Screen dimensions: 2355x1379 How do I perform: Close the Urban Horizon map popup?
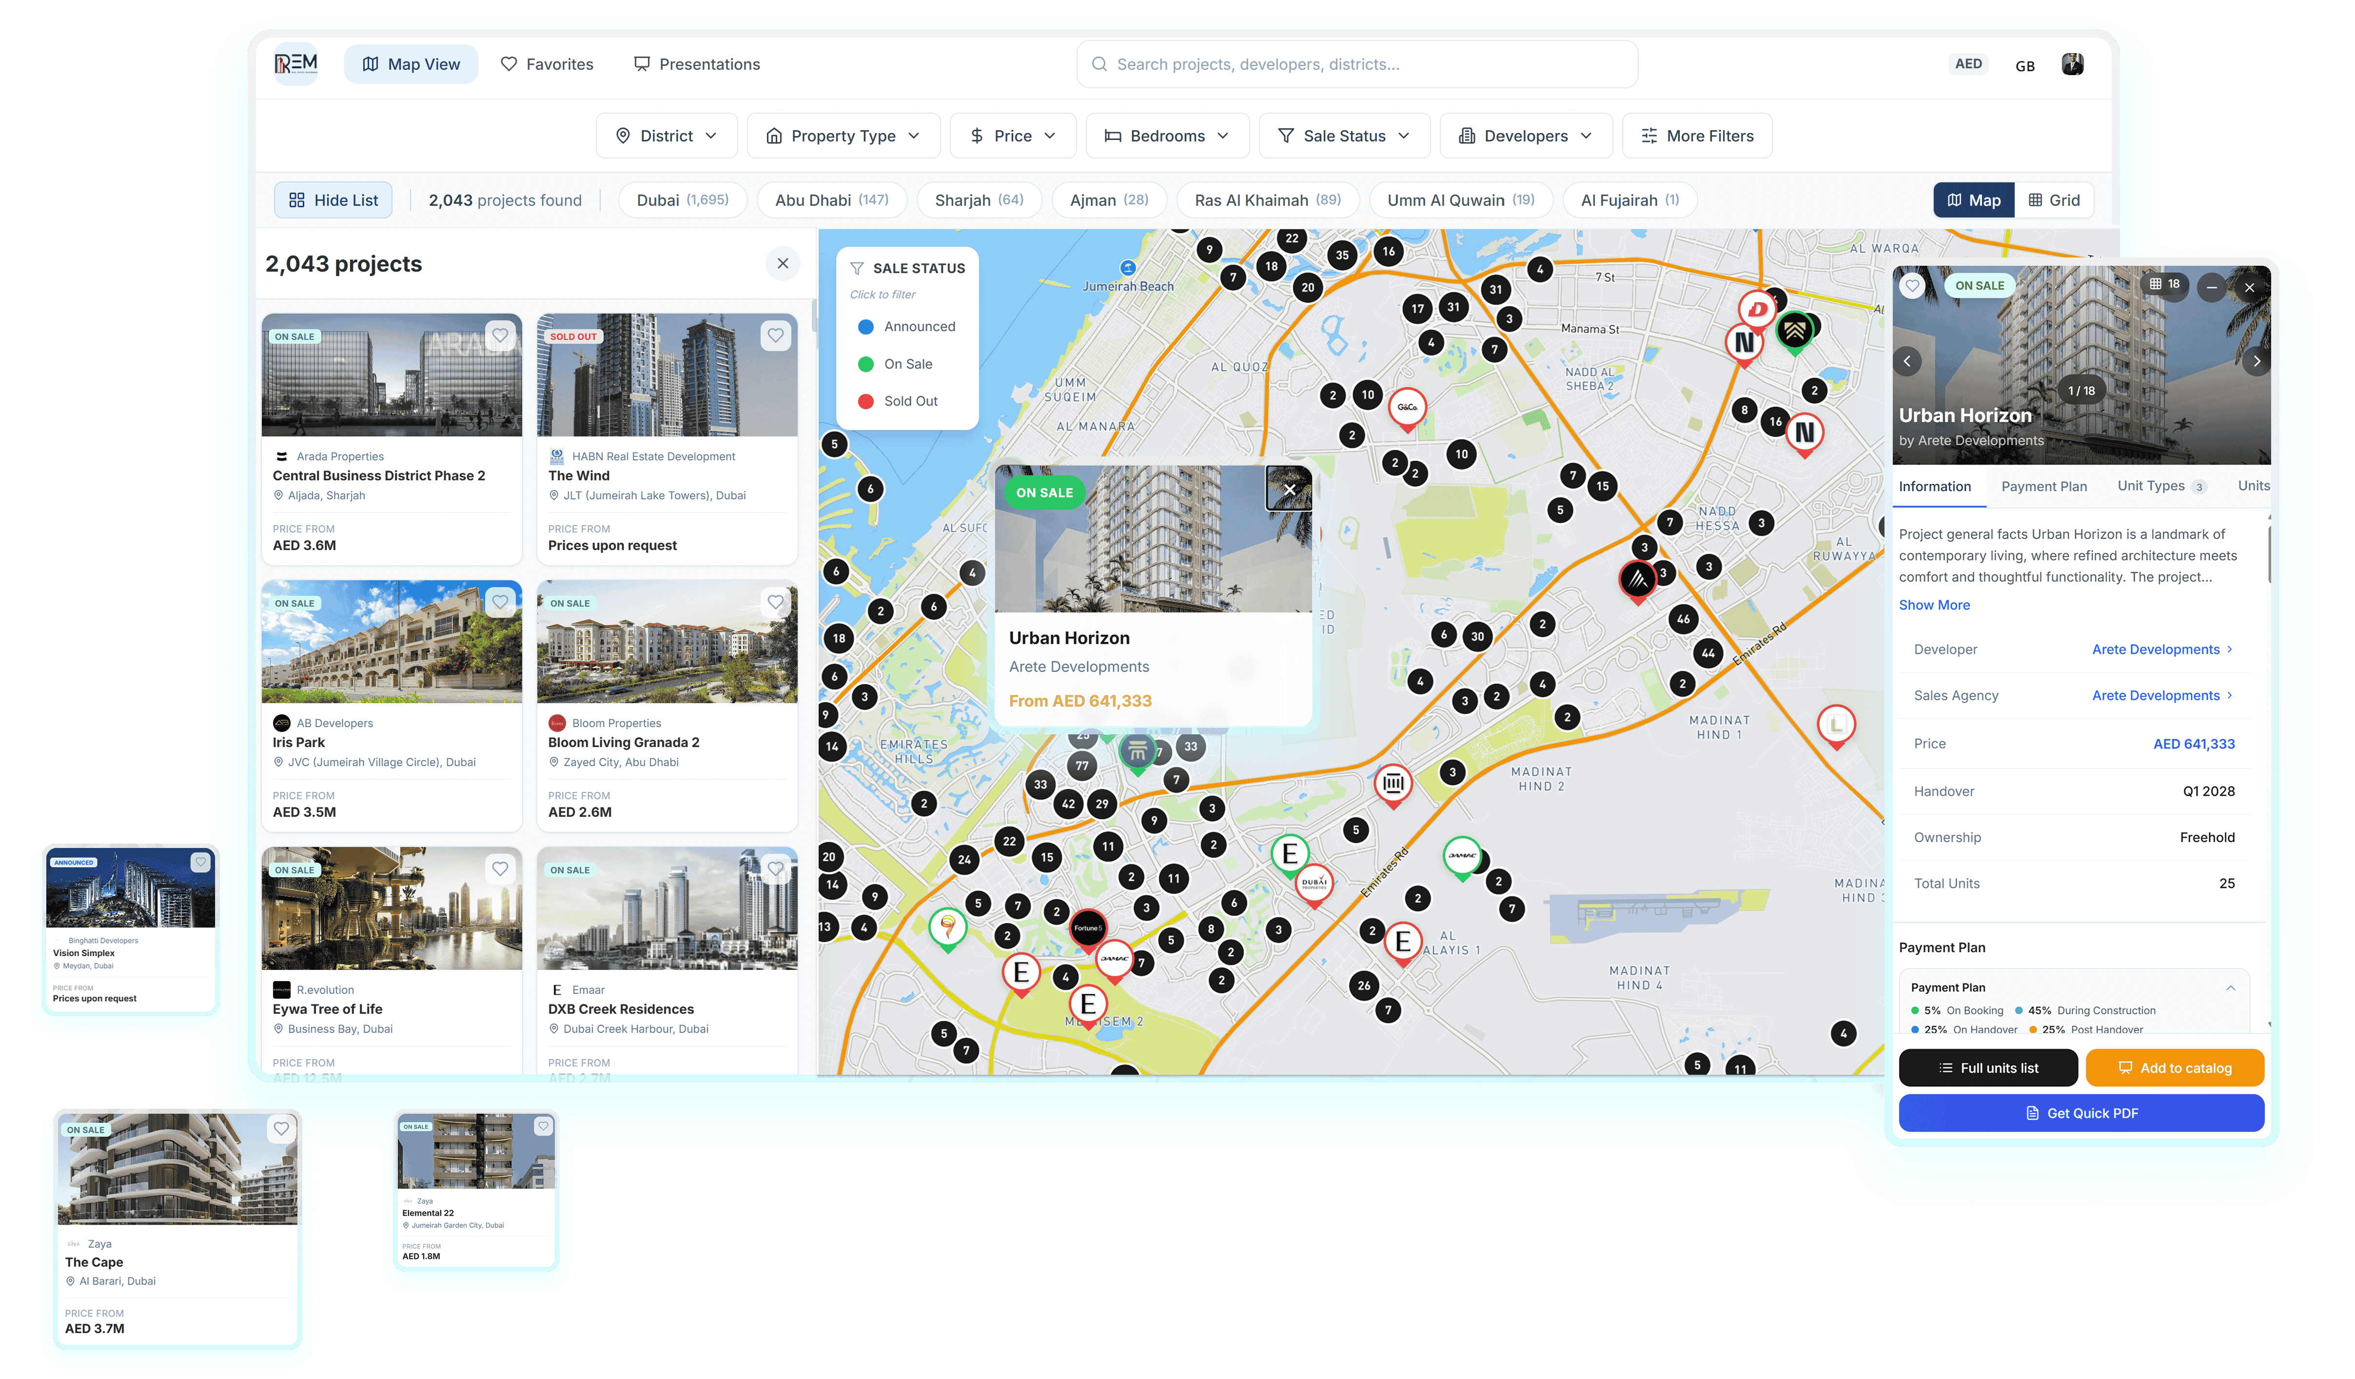(x=1289, y=489)
